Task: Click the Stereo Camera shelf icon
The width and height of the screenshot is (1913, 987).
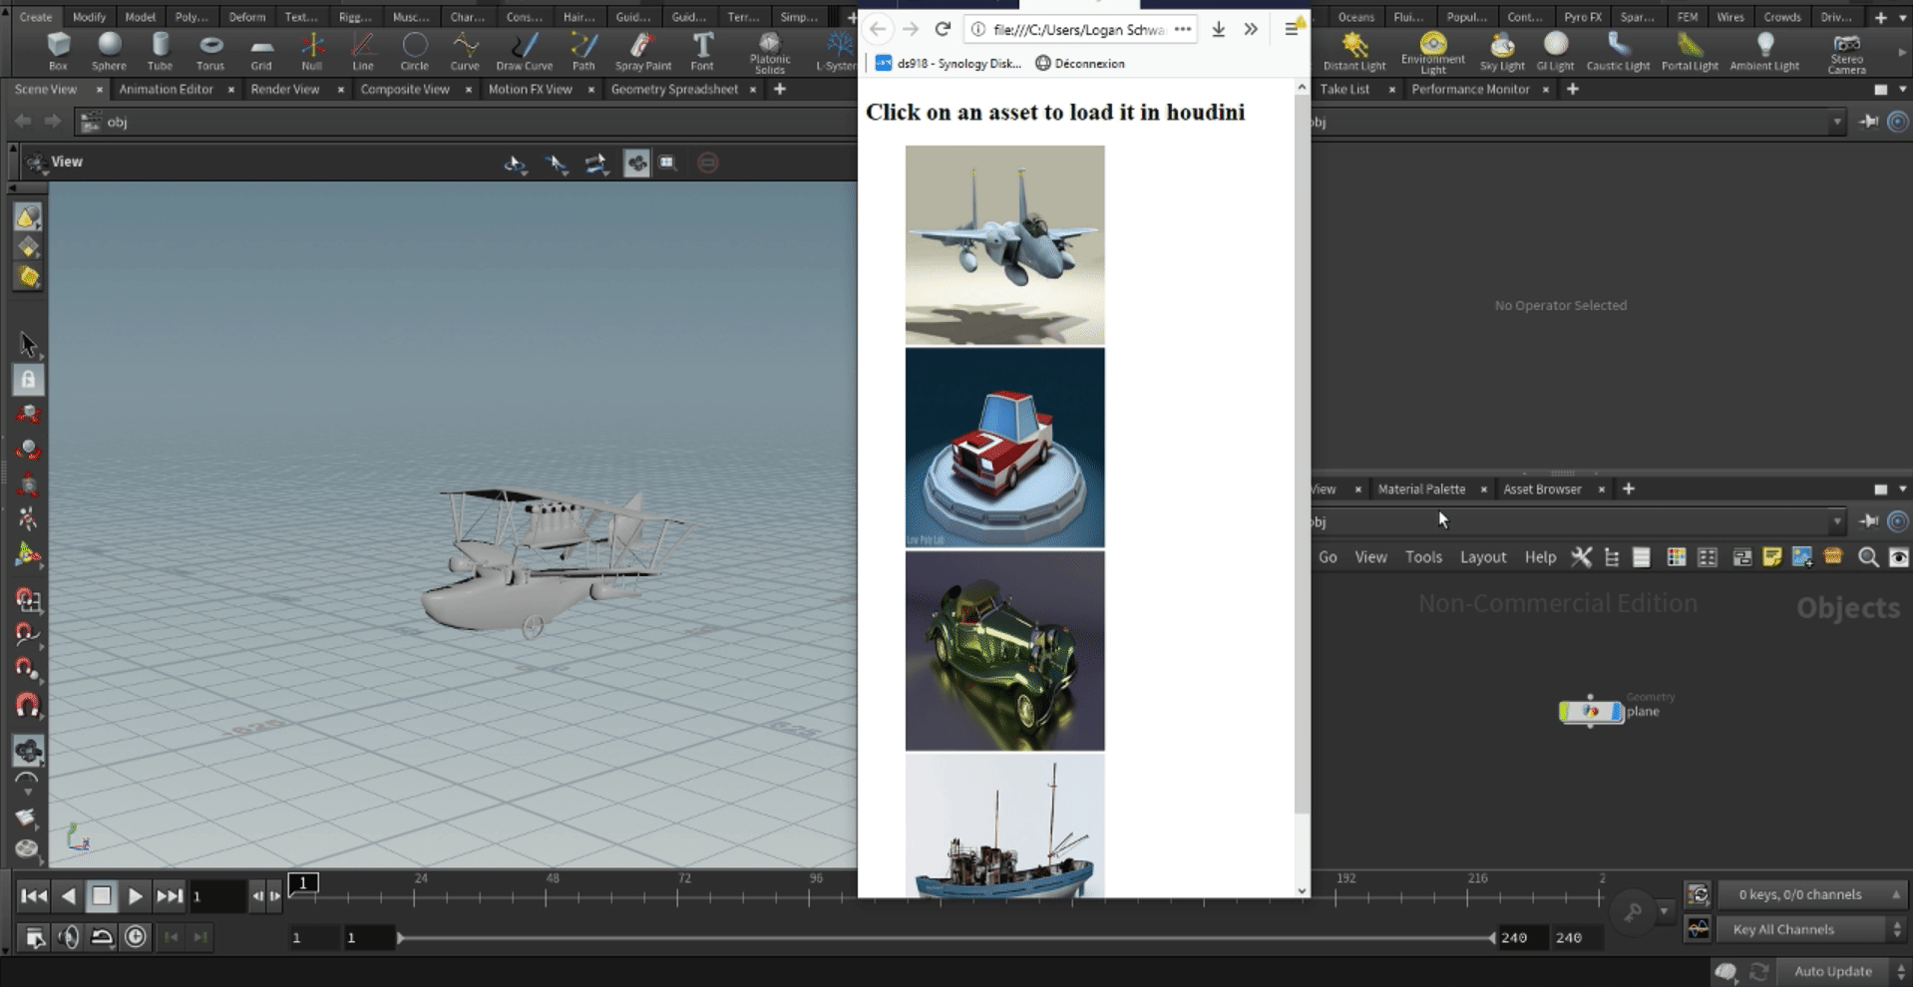Action: click(x=1846, y=53)
